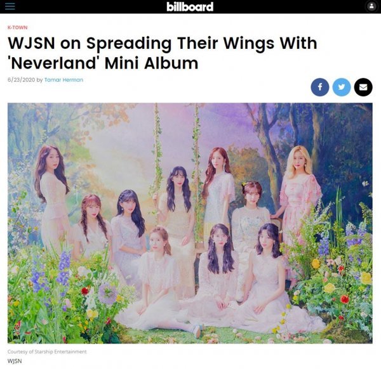
Task: Select the 6/23/2020 publish date
Action: 22,80
